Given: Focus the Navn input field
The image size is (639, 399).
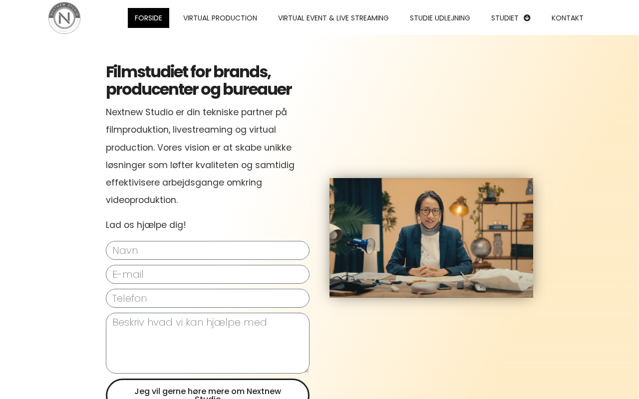Looking at the screenshot, I should click(208, 250).
